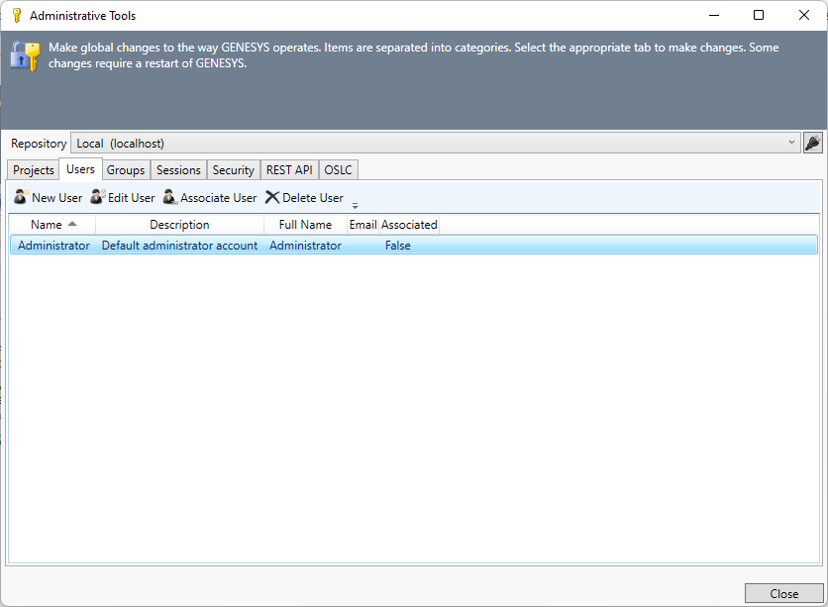Click the Associate User toolbar icon

[169, 197]
